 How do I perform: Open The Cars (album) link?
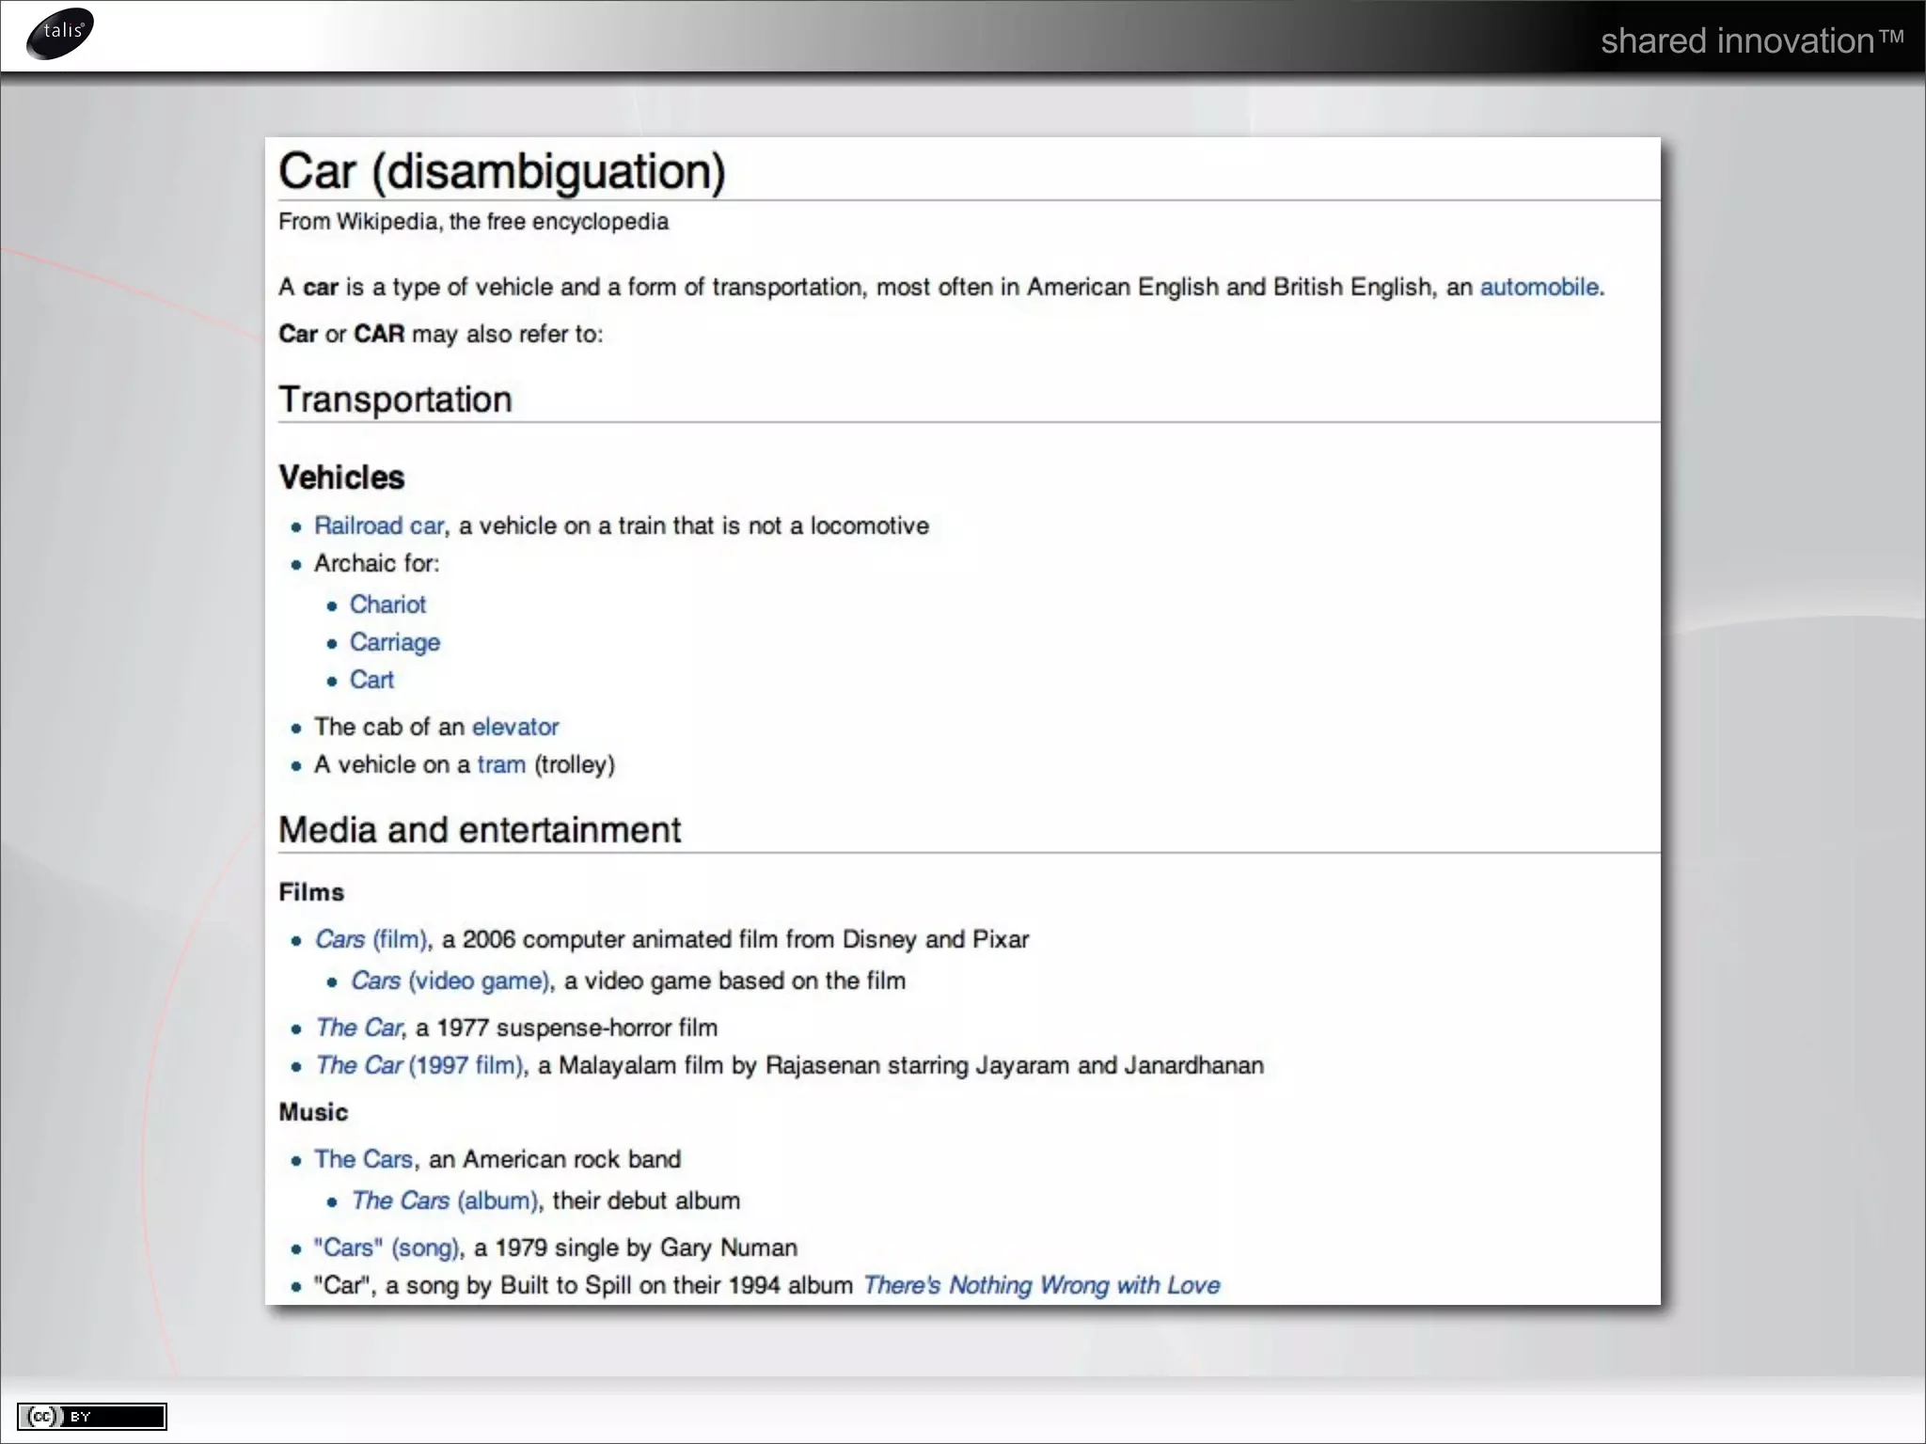445,1201
